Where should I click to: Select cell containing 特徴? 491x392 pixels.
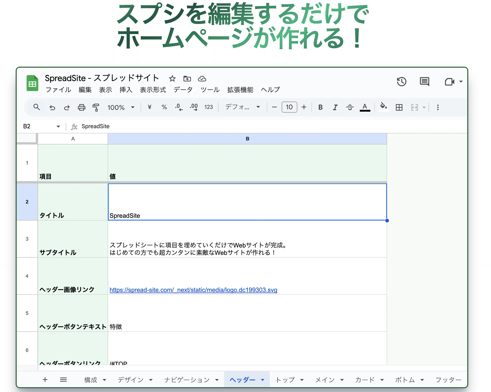pos(247,313)
